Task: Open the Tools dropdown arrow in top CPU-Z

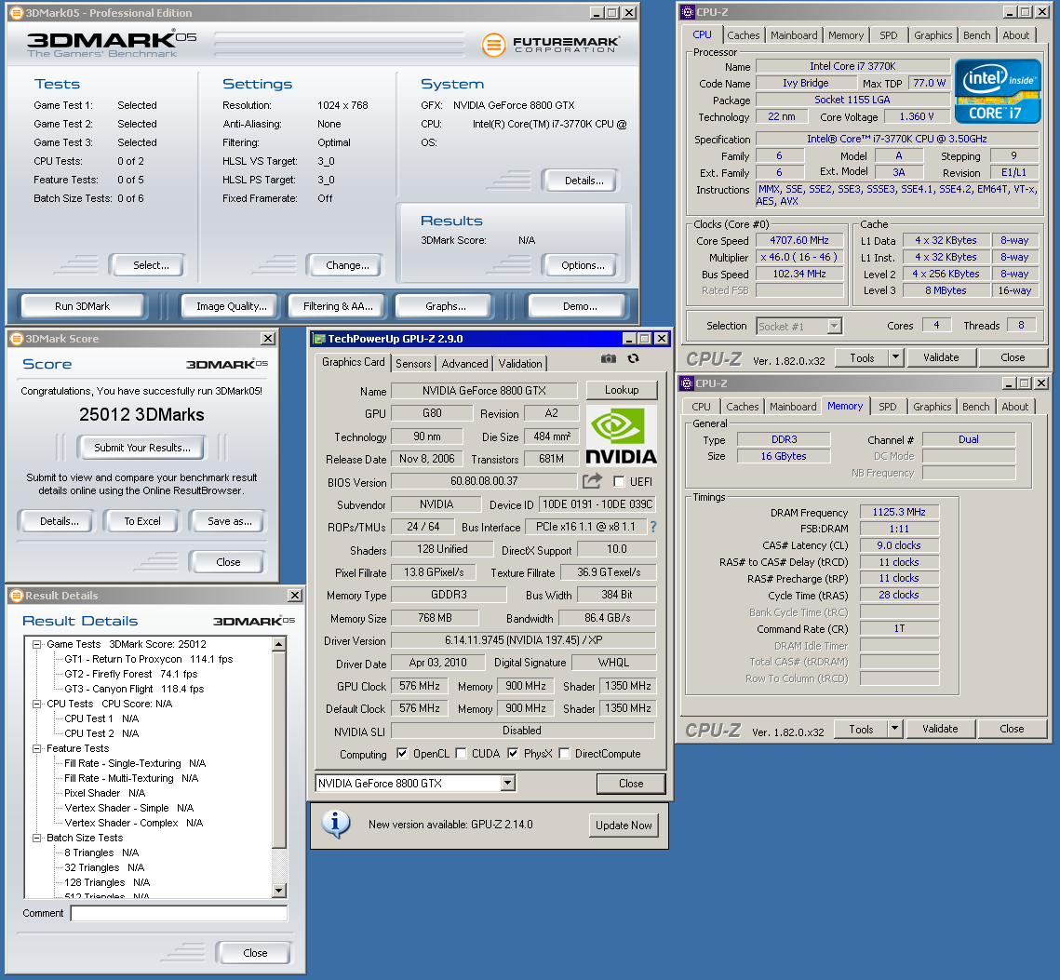Action: (895, 357)
